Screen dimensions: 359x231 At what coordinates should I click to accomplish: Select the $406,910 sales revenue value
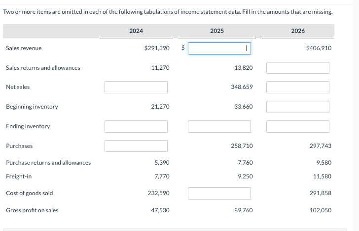[x=319, y=48]
